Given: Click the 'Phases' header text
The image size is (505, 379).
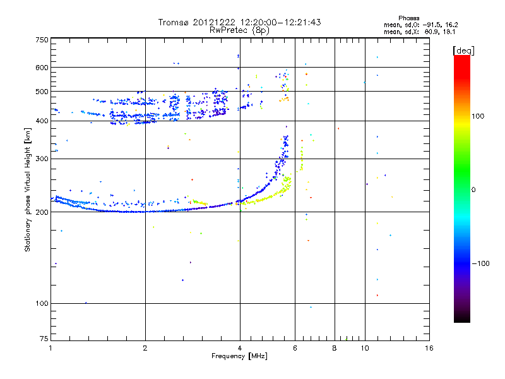Looking at the screenshot, I should point(408,18).
